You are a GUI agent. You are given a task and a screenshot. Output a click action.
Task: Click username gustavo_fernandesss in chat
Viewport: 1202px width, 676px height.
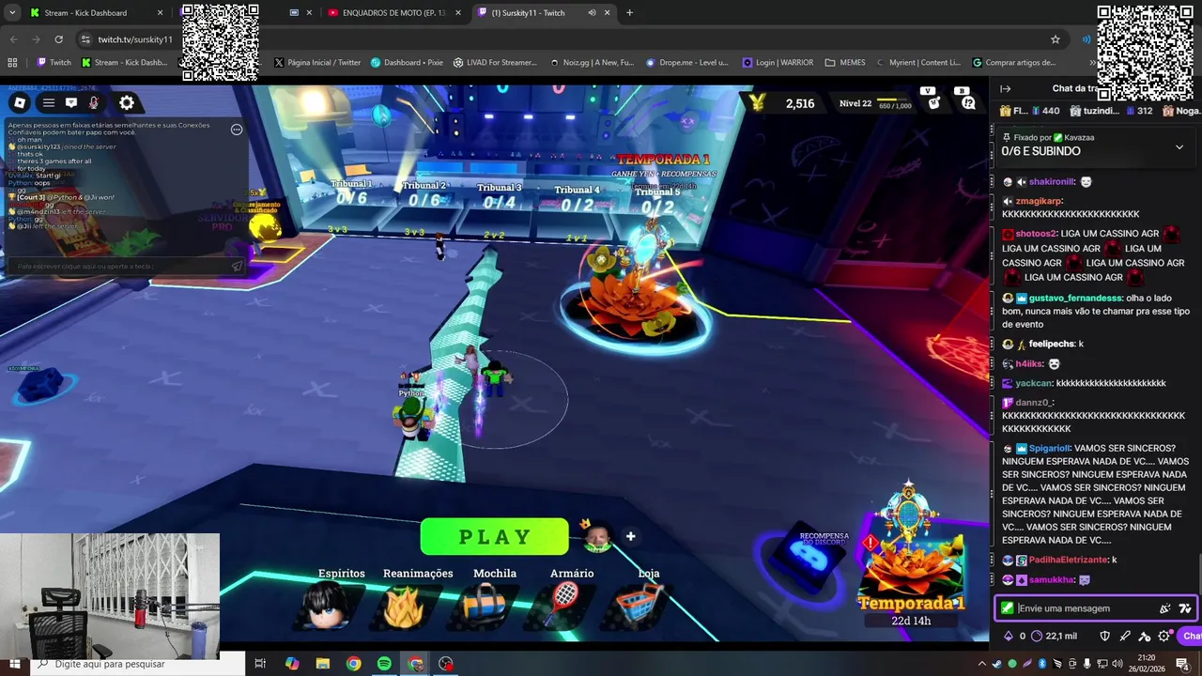click(1075, 298)
